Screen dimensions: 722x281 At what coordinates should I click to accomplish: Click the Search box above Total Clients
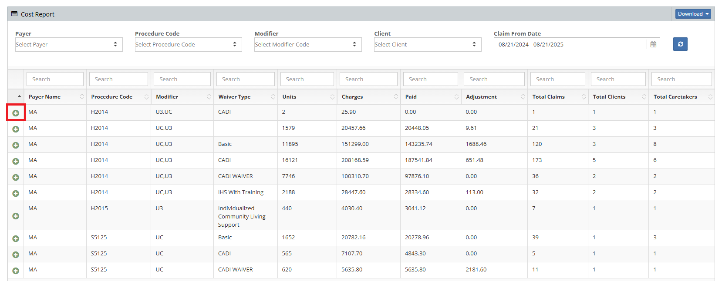coord(618,79)
